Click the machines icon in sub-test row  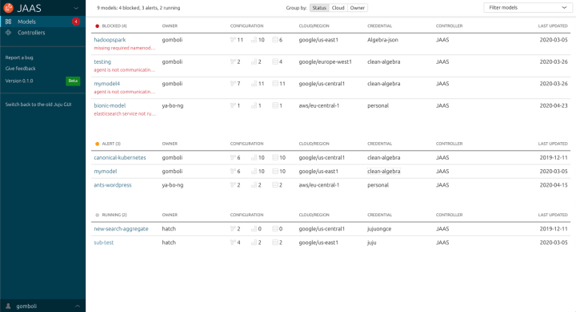coord(275,243)
